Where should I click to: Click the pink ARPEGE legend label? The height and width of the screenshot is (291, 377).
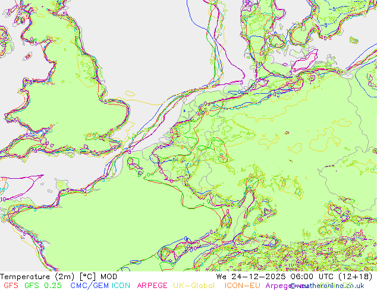pyautogui.click(x=152, y=286)
